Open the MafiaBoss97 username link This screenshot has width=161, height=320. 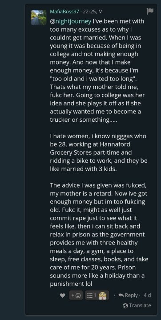click(x=64, y=12)
